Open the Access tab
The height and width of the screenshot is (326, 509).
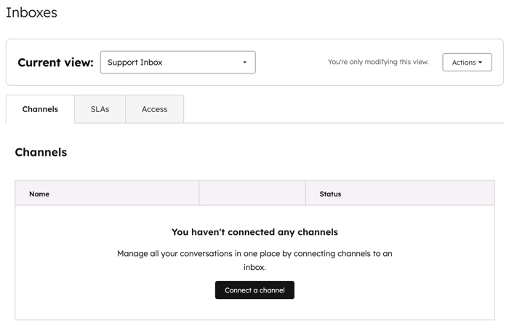coord(154,109)
